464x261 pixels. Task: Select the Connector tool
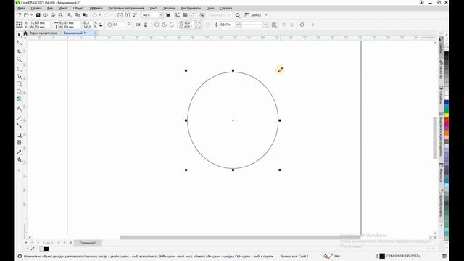(x=20, y=125)
